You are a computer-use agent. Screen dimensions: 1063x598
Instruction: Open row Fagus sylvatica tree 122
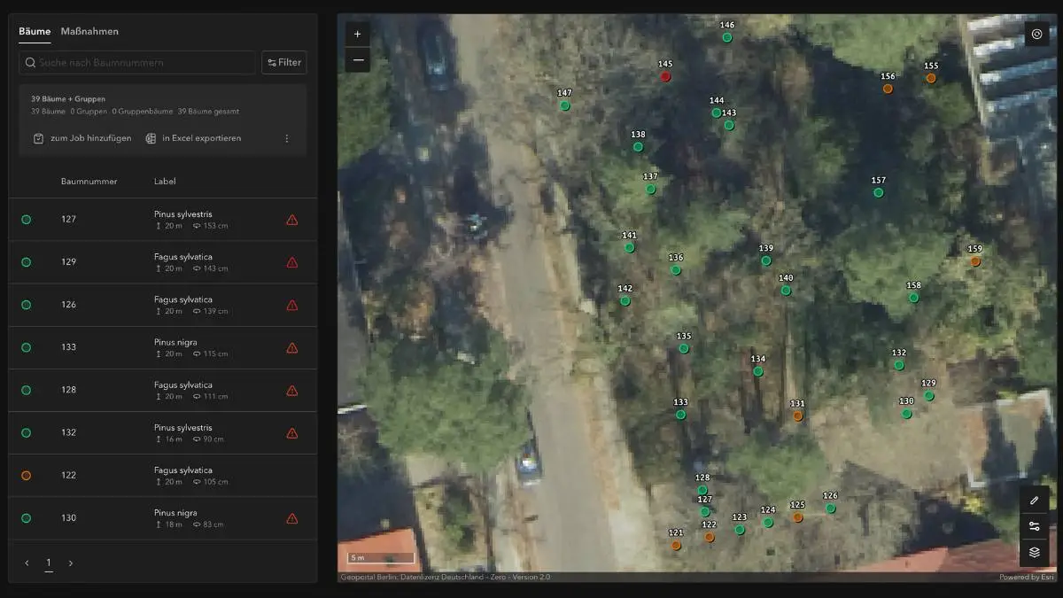[x=163, y=476]
